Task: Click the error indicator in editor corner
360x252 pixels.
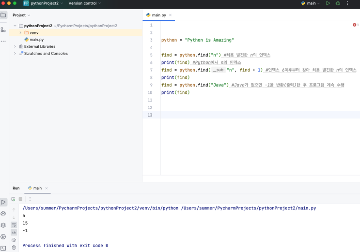Action: click(355, 25)
